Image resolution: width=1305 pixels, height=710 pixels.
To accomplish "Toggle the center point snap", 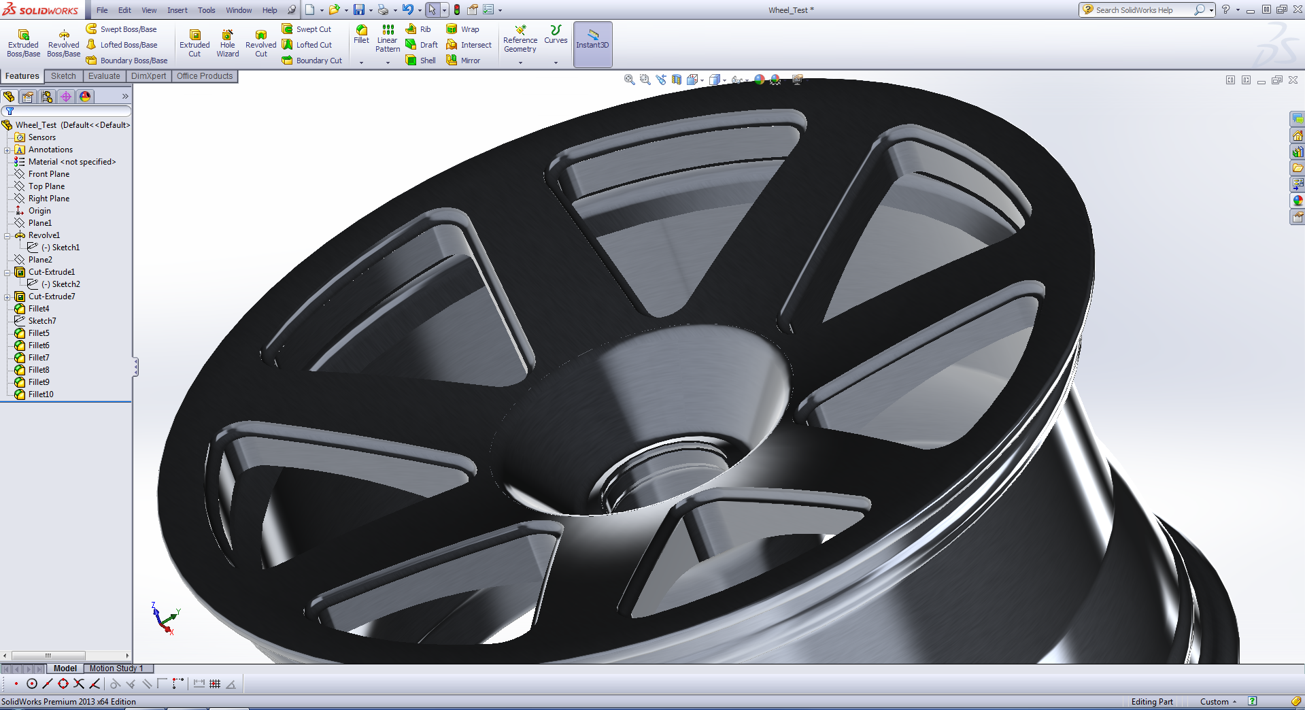I will 31,684.
